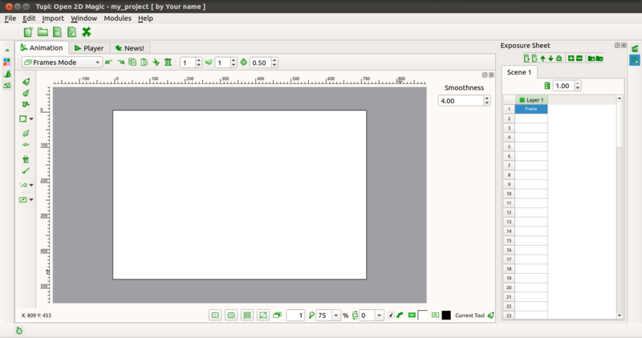This screenshot has height=338, width=642.
Task: Click the black fill color swatch at bottom
Action: click(446, 315)
